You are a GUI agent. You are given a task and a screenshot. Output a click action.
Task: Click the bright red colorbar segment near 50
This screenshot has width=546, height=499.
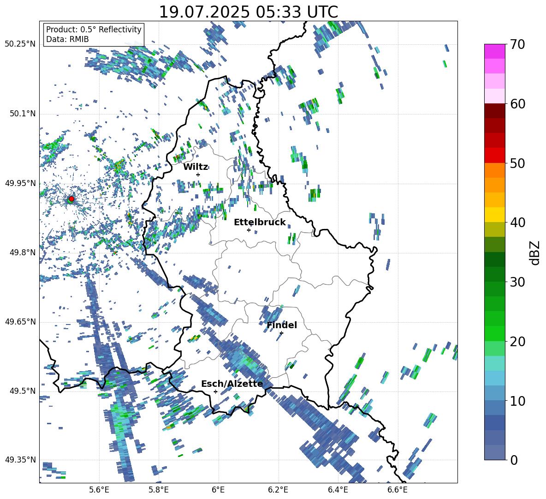click(x=494, y=156)
